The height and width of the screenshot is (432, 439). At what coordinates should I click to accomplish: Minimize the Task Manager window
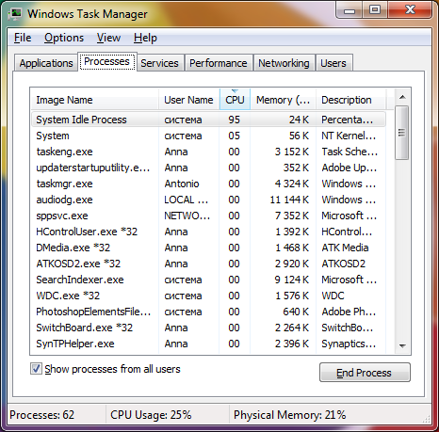(349, 11)
